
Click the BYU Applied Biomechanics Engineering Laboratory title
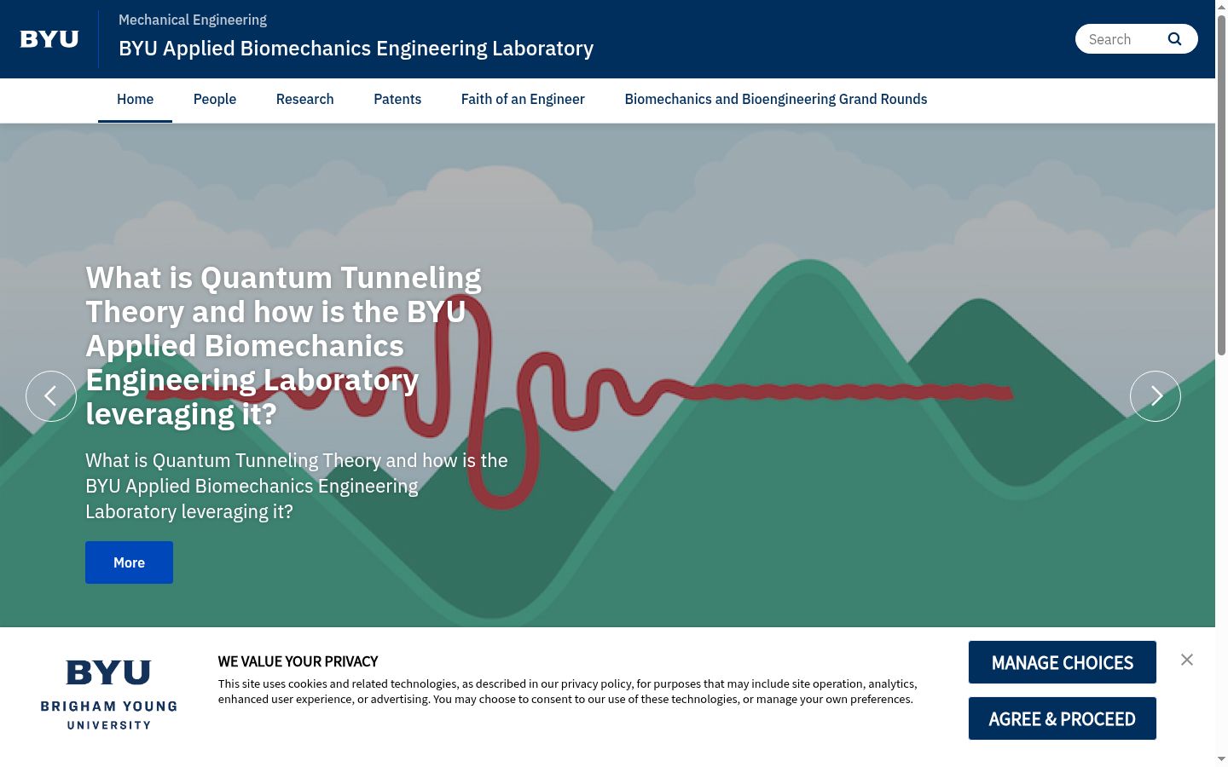pos(356,49)
